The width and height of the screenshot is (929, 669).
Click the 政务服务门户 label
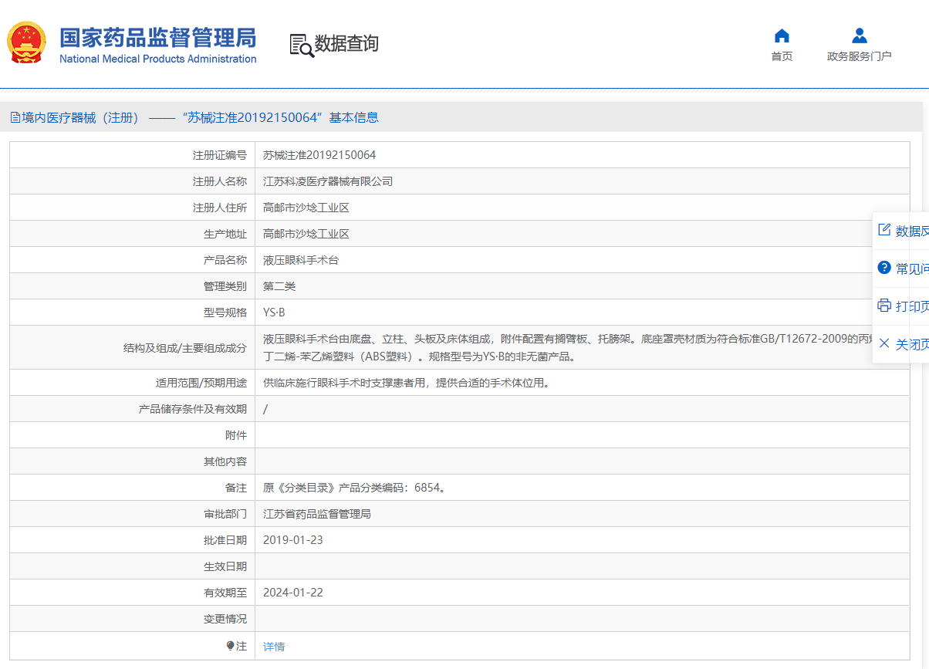[x=860, y=56]
